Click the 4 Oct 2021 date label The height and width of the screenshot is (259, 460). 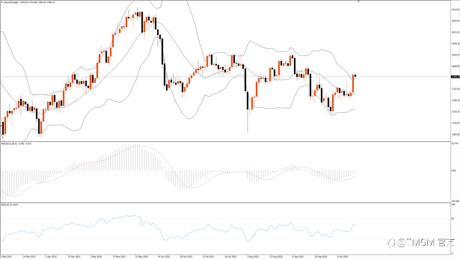(343, 257)
